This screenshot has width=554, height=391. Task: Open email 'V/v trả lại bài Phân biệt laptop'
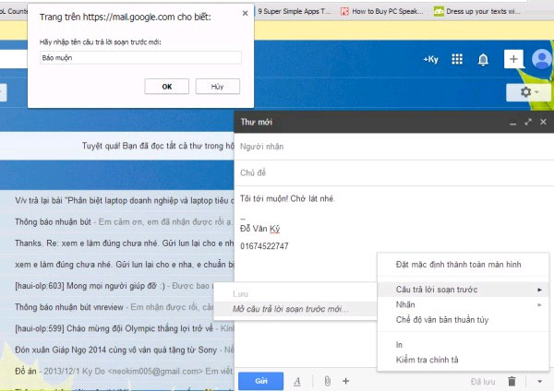pos(117,200)
